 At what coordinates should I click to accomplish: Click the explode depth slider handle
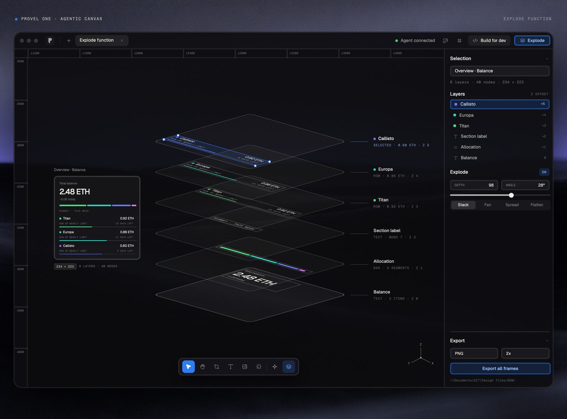pos(511,195)
